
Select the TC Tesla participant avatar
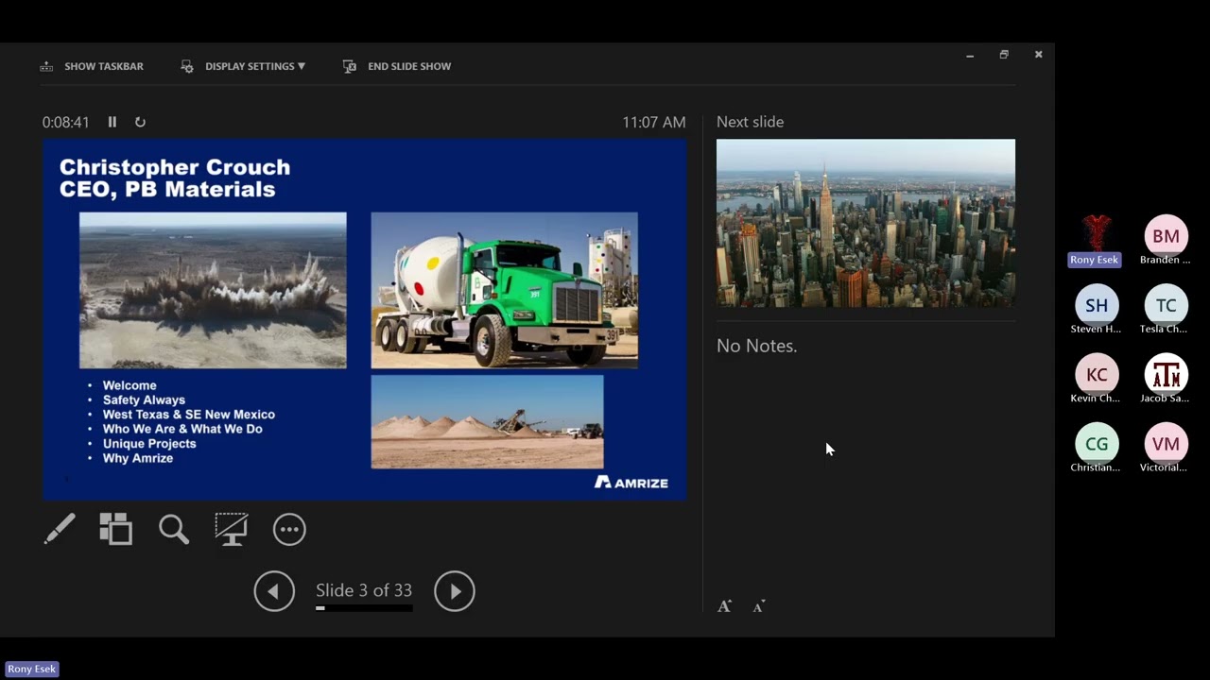click(1166, 305)
